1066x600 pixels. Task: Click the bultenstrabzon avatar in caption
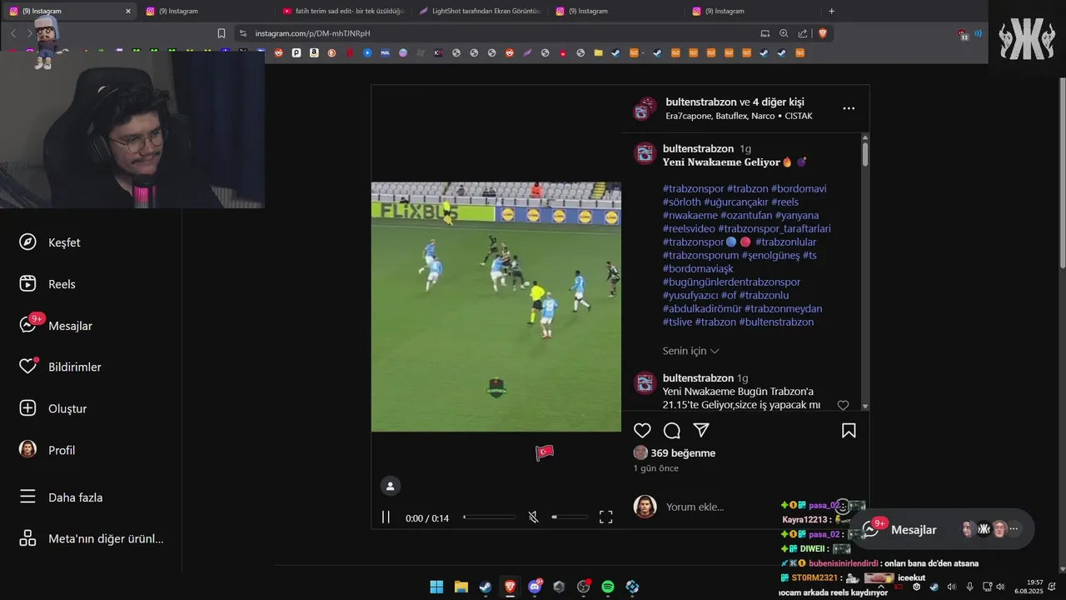point(645,153)
